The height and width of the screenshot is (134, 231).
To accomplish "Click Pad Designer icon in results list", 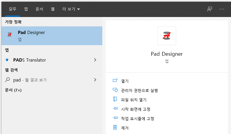I will pyautogui.click(x=10, y=35).
